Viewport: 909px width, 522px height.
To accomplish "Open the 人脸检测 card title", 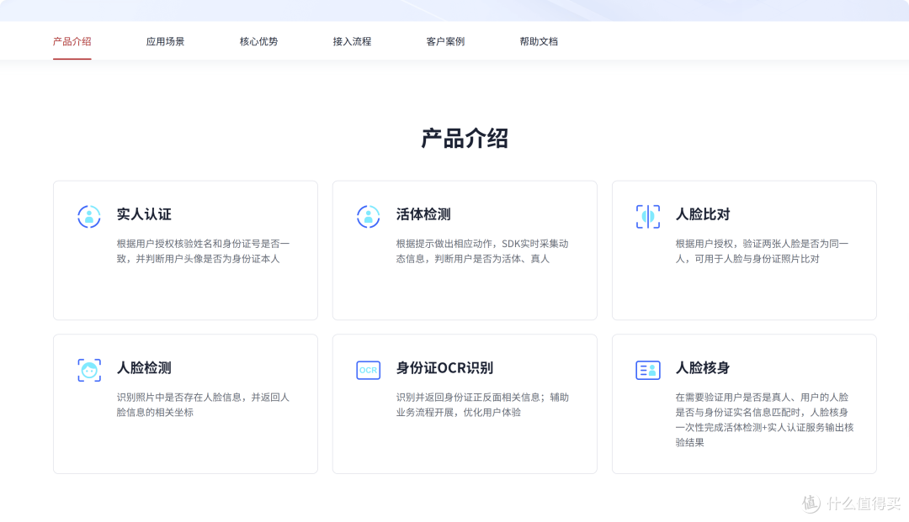I will pyautogui.click(x=144, y=367).
